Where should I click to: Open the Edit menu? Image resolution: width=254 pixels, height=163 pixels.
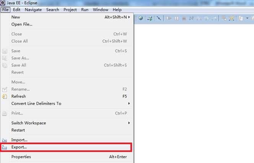17,10
